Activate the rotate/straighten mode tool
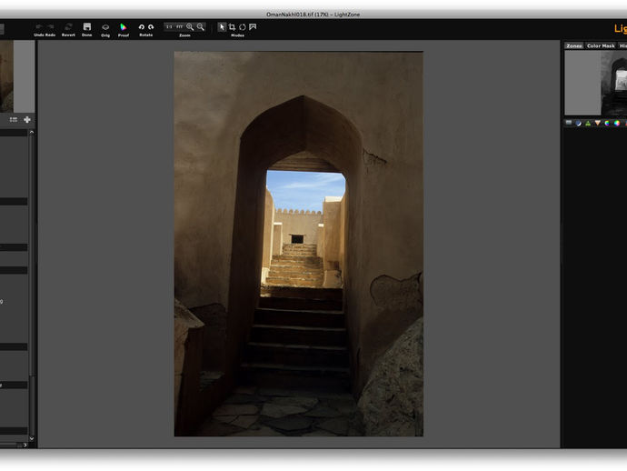The image size is (627, 471). tap(243, 26)
